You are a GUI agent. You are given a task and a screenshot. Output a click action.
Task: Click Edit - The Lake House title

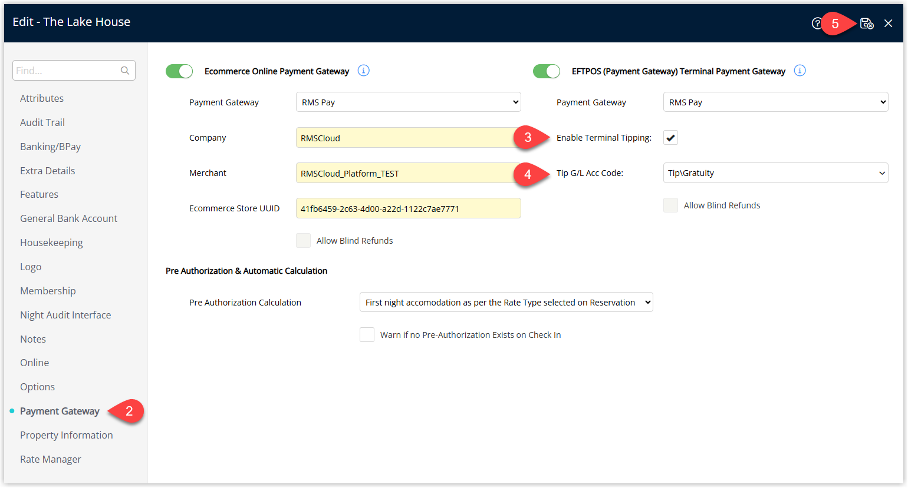coord(71,22)
